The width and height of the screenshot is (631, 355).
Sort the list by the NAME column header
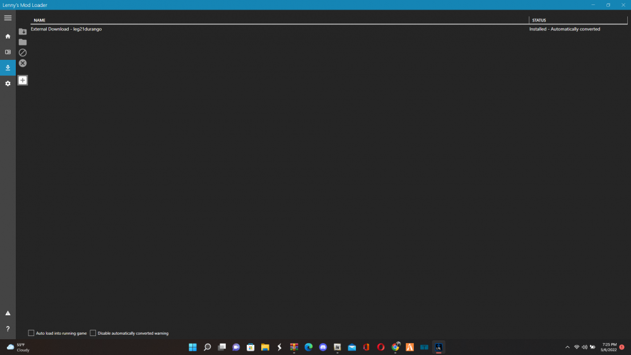pyautogui.click(x=39, y=20)
